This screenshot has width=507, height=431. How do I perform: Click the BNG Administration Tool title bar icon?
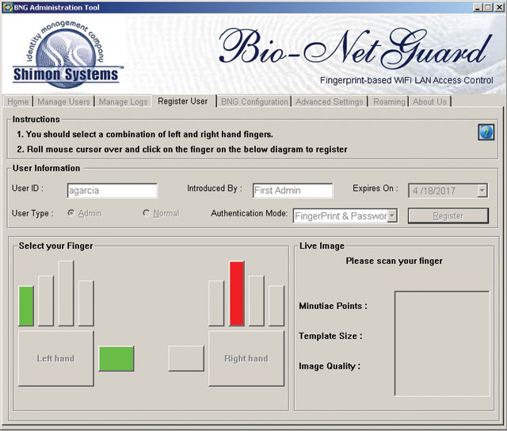(7, 7)
